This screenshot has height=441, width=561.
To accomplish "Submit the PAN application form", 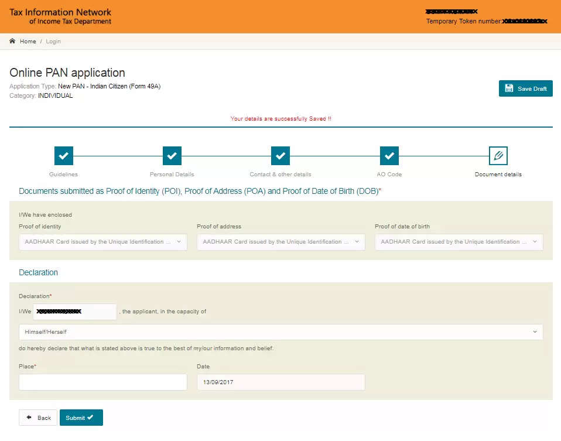I will [81, 418].
